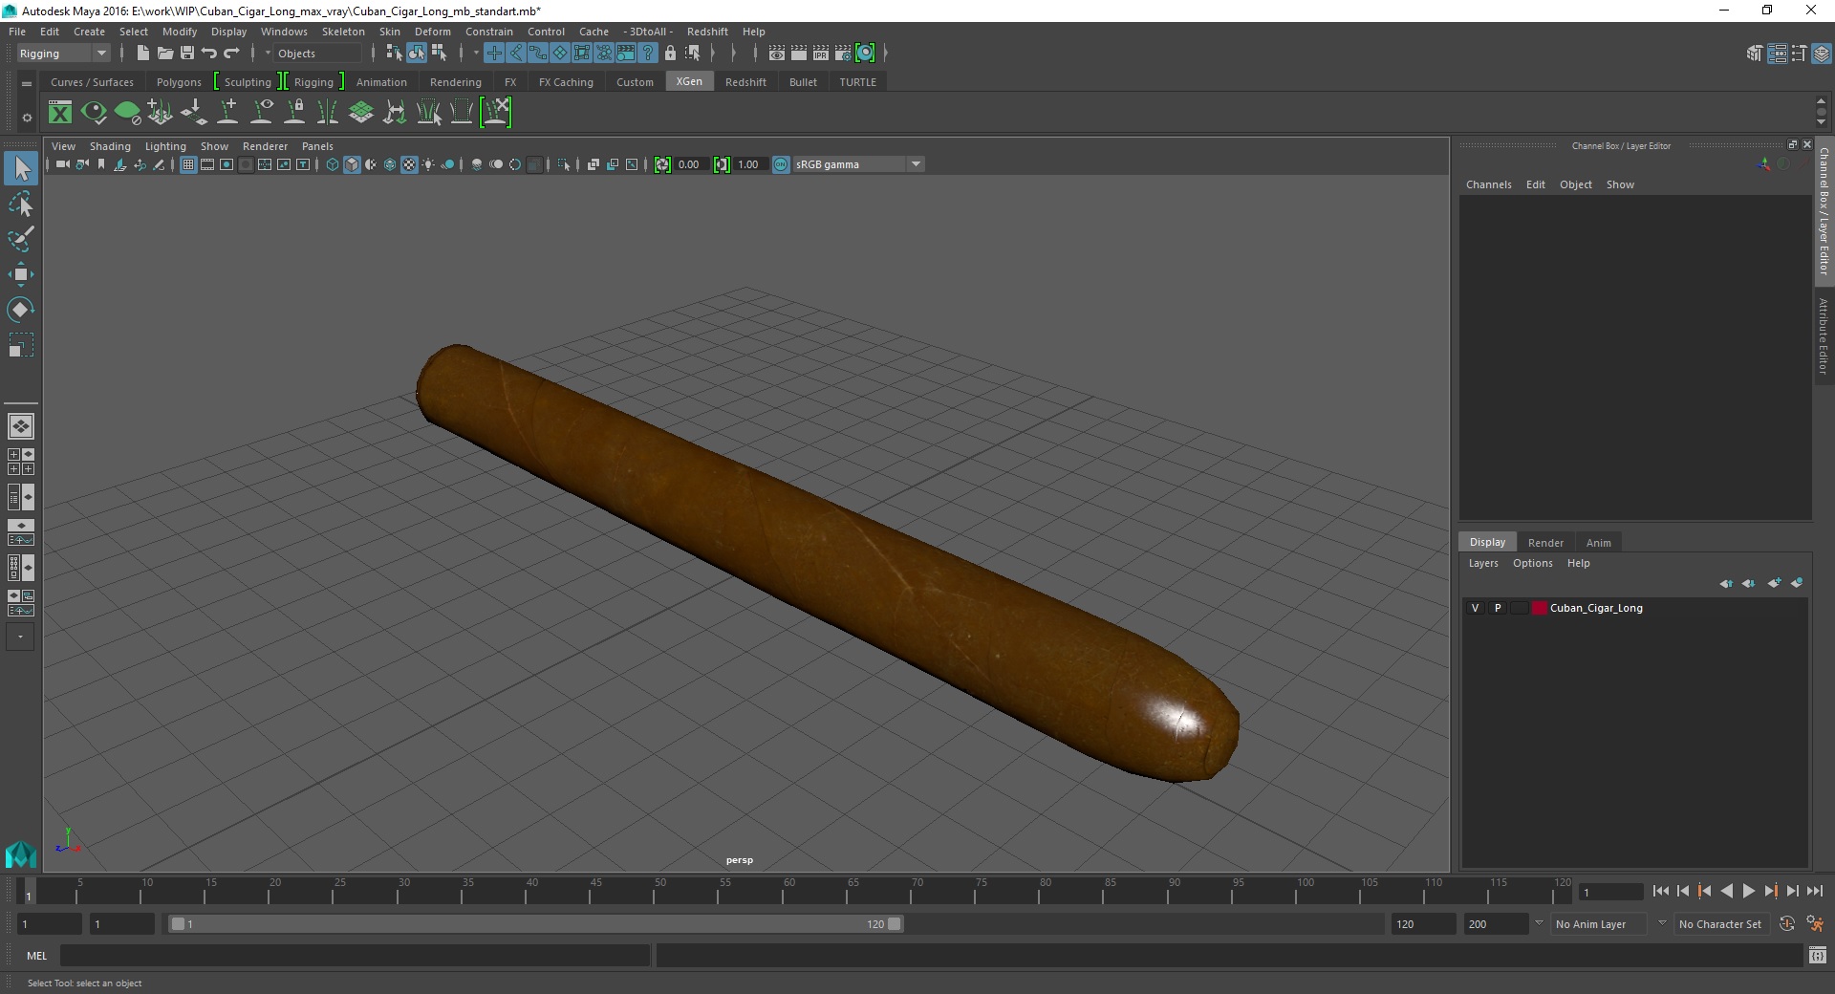Open the shelf tab menu icon

(27, 84)
